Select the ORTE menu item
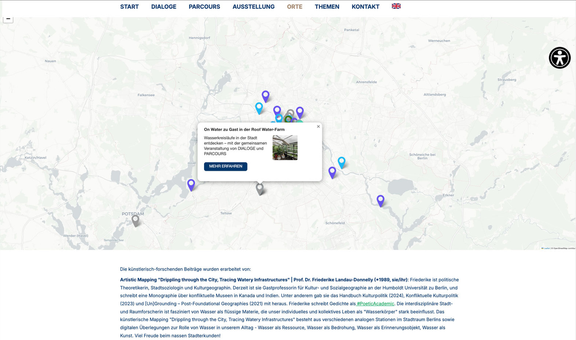Viewport: 576px width, 340px height. (294, 6)
